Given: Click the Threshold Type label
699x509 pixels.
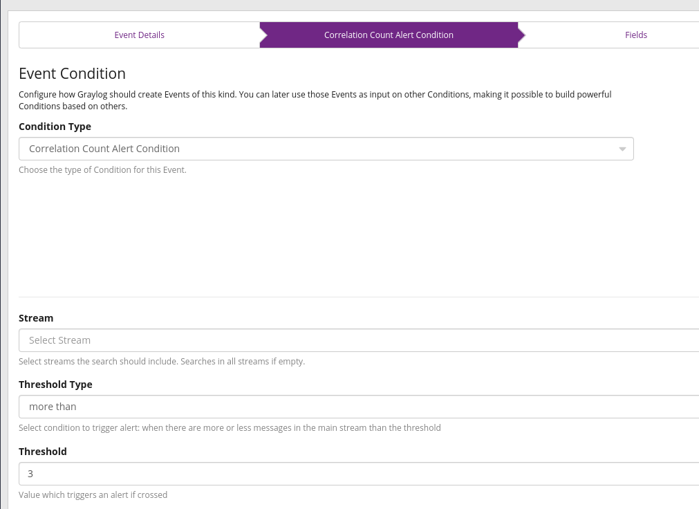Looking at the screenshot, I should 55,385.
